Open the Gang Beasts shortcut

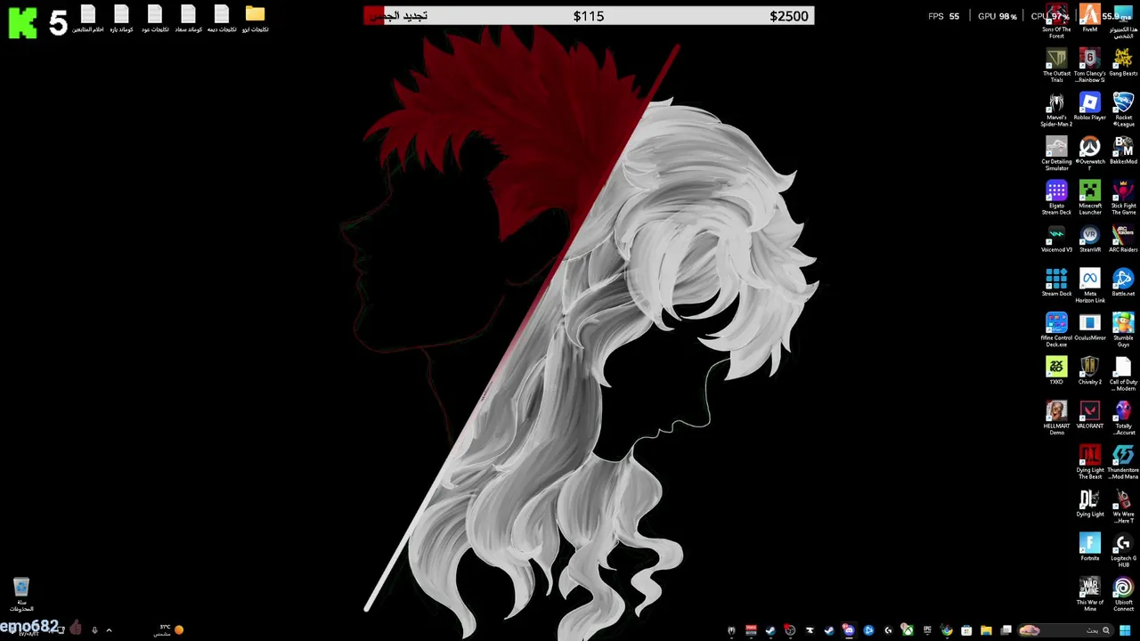[1123, 62]
